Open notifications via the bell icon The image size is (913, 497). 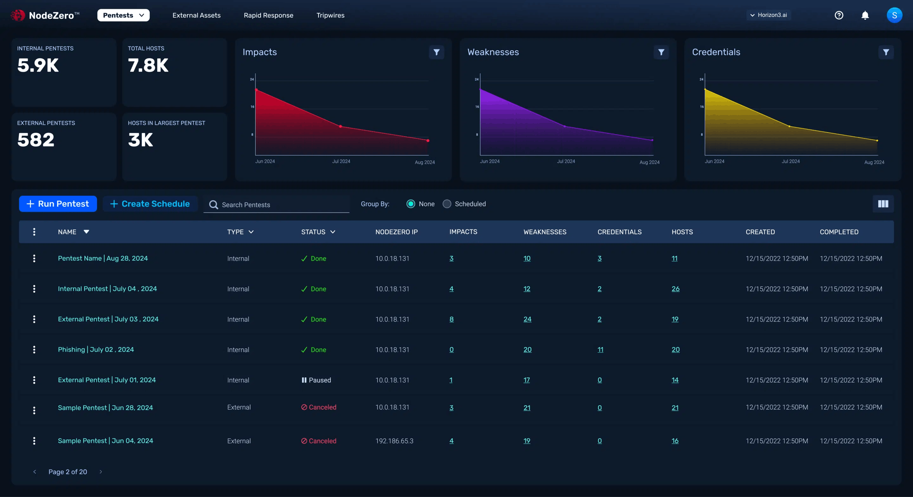(x=865, y=15)
